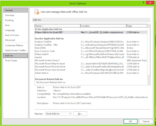The width and height of the screenshot is (156, 126).
Task: Select the Add-ins category in sidebar
Action: click(16, 56)
